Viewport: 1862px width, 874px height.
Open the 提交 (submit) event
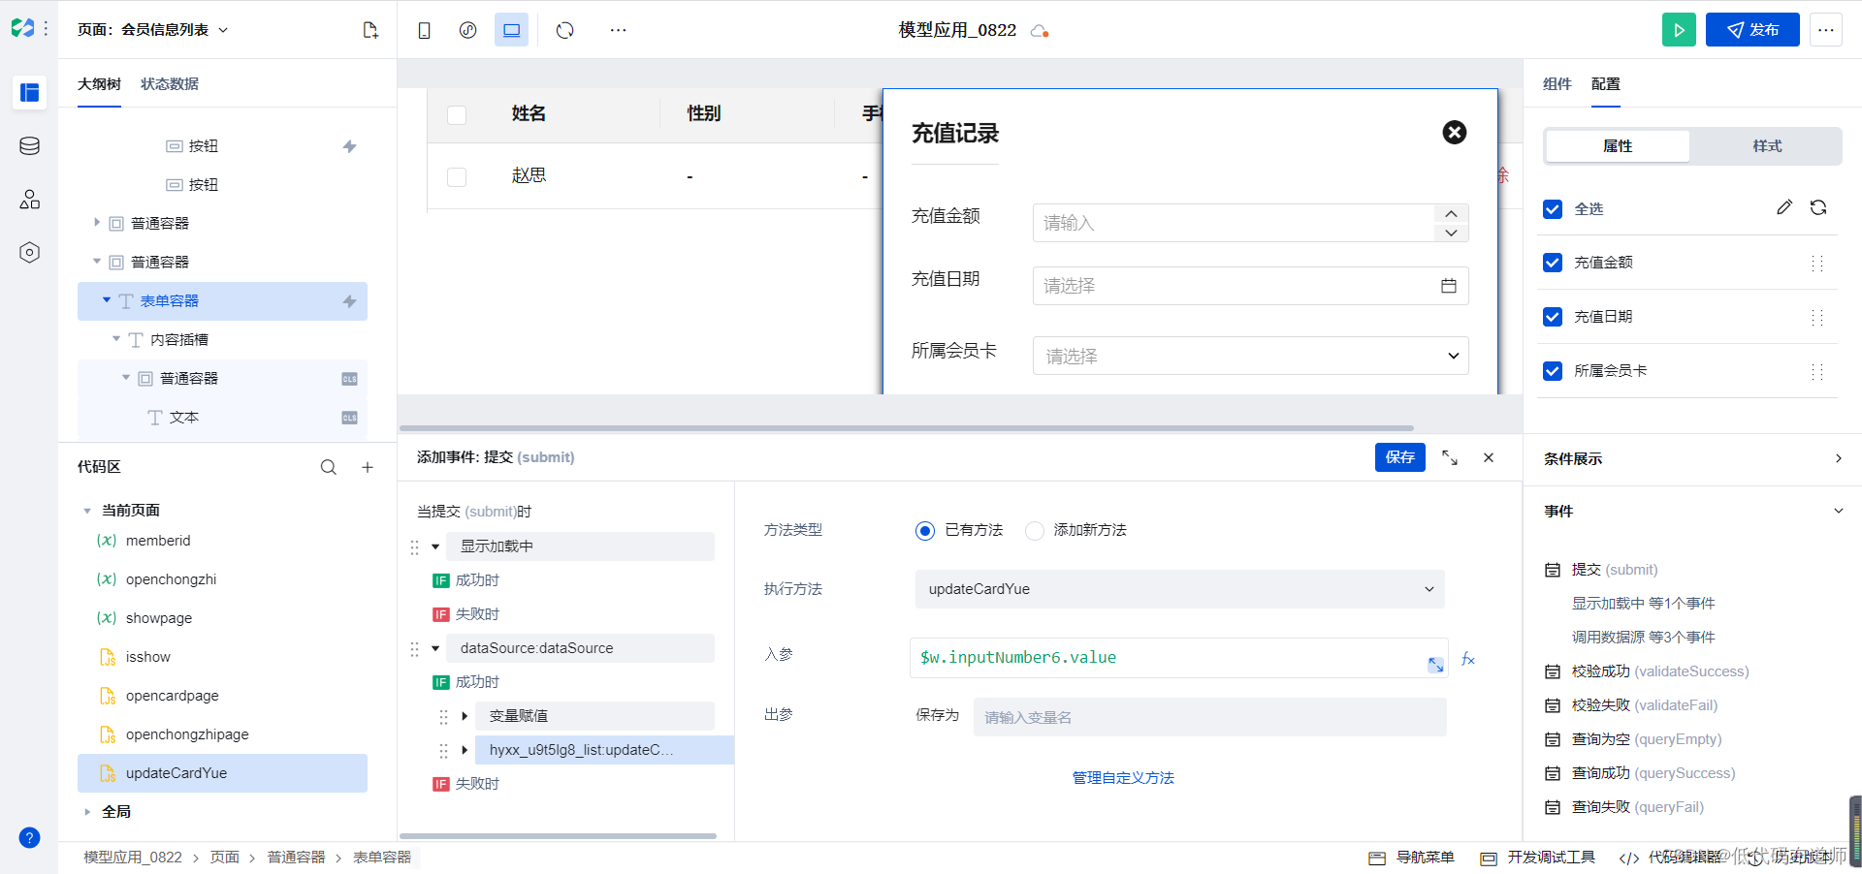click(x=1615, y=570)
